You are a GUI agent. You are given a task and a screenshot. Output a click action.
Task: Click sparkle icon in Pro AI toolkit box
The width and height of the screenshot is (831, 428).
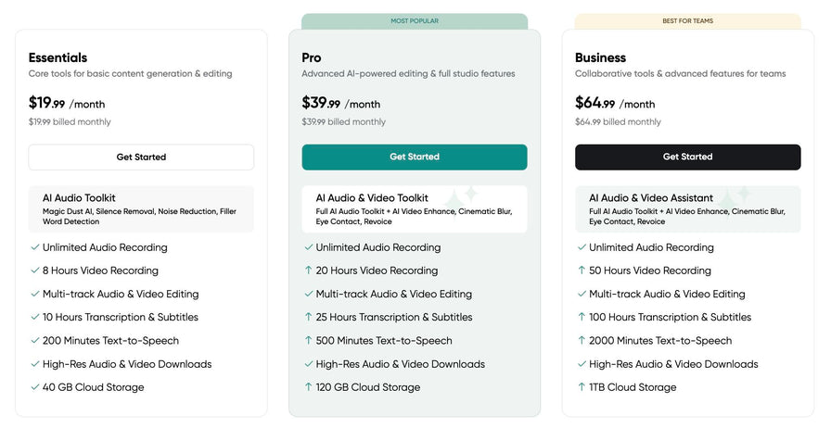point(462,197)
